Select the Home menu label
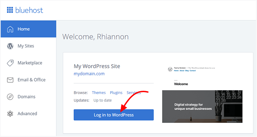This screenshot has width=257, height=137. [x=24, y=29]
